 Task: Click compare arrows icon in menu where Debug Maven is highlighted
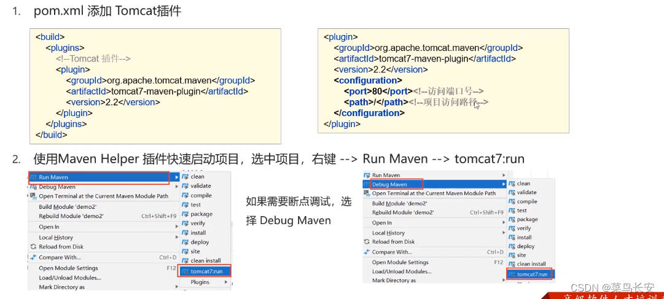[x=367, y=252]
